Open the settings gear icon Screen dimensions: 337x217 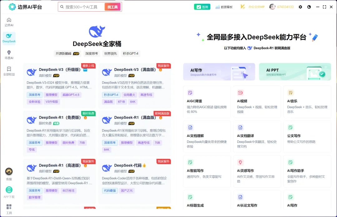pos(300,7)
